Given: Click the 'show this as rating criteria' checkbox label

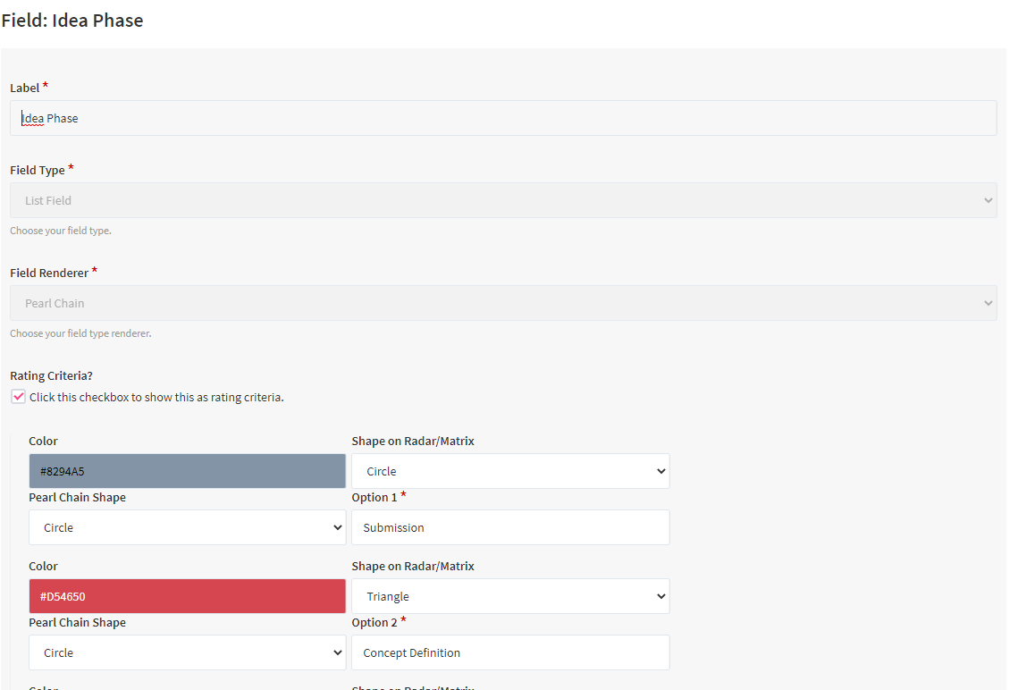Looking at the screenshot, I should point(156,397).
